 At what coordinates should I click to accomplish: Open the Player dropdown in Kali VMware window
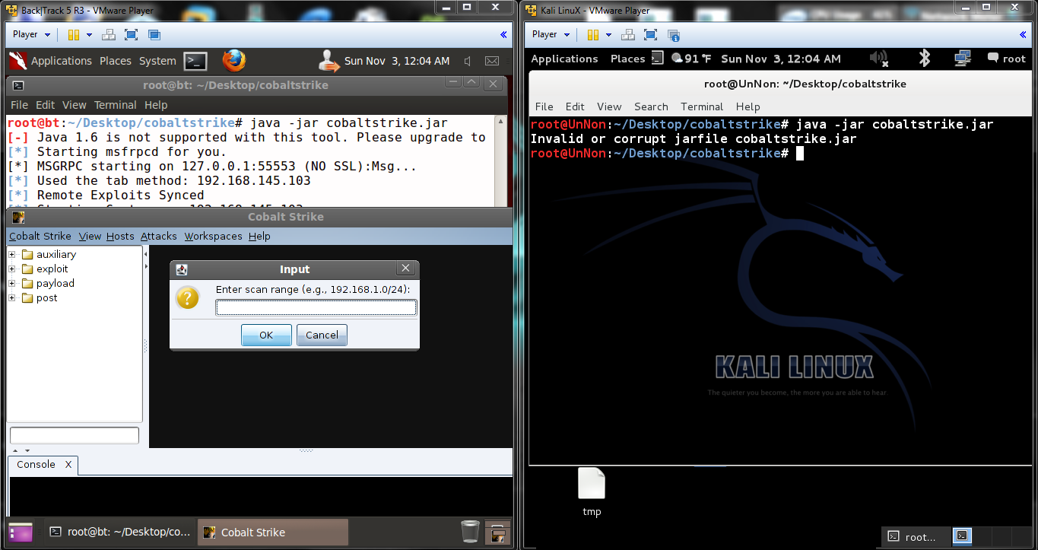pyautogui.click(x=551, y=35)
